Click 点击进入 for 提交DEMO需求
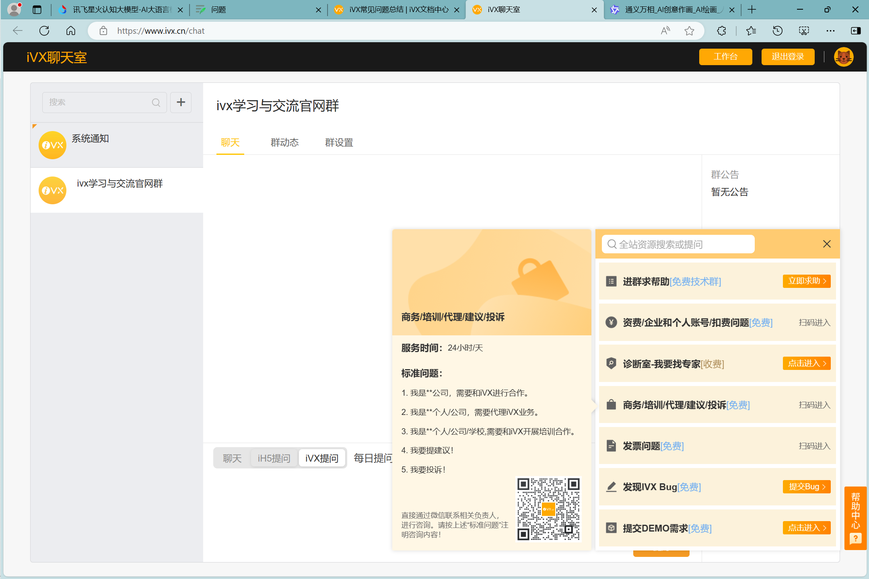The image size is (869, 579). pyautogui.click(x=807, y=528)
